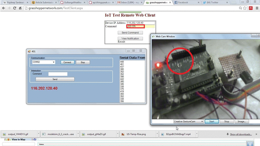Go to the browser home page
This screenshot has height=146, width=260.
click(x=20, y=8)
